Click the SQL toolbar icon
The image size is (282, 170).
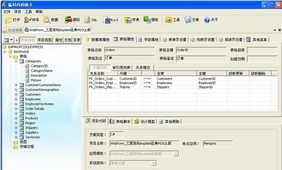click(x=91, y=20)
